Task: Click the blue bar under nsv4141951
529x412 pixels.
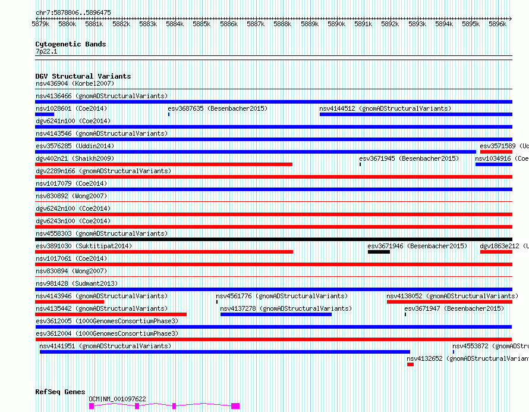Action: 225,352
